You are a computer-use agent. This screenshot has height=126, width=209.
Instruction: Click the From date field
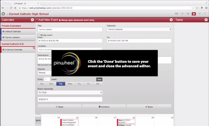point(70,41)
